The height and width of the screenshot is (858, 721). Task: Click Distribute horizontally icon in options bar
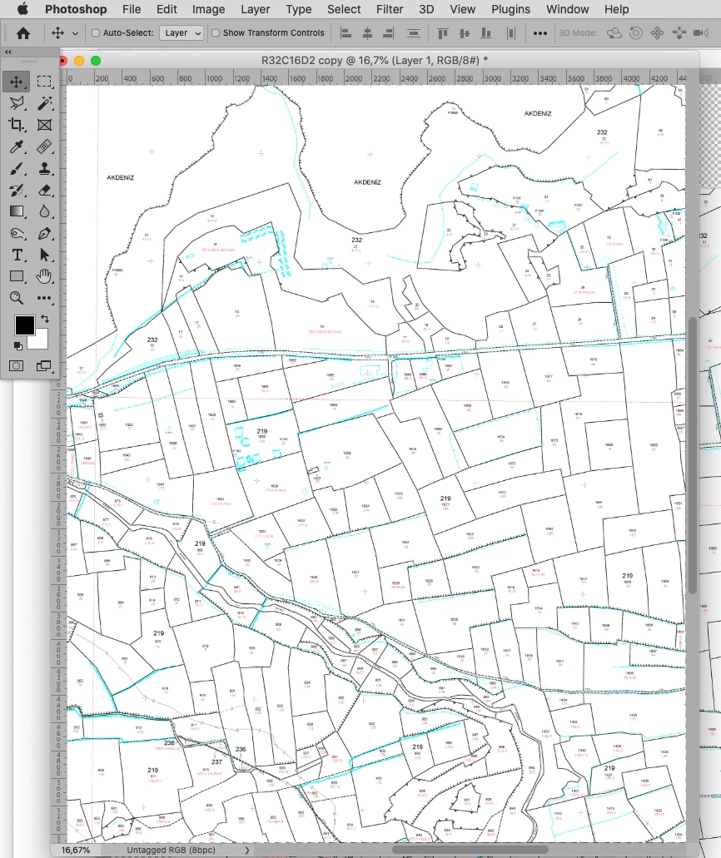tap(510, 33)
